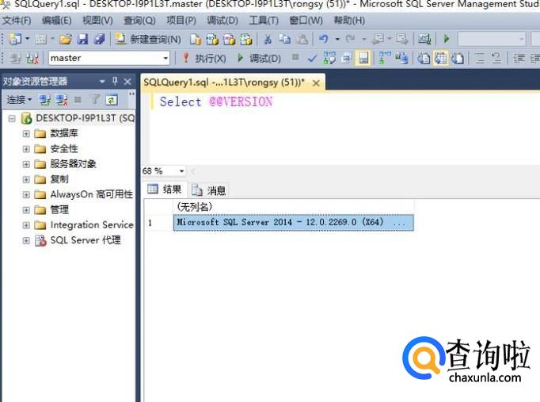Click the New Project toolbar icon

point(15,39)
